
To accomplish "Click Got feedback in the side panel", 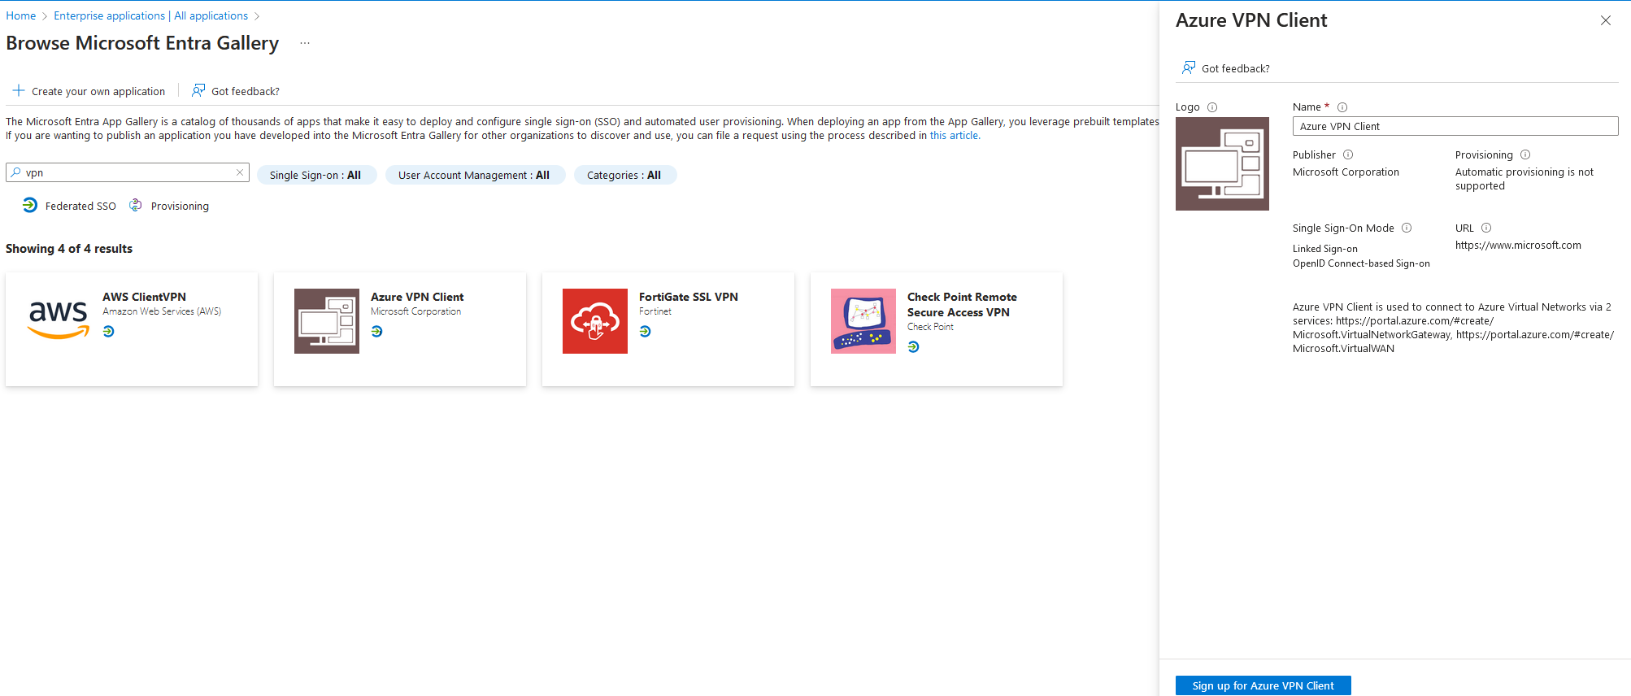I will pos(1226,68).
